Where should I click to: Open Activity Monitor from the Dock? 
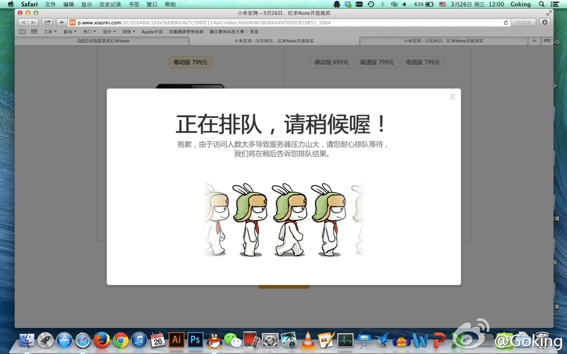coord(346,340)
